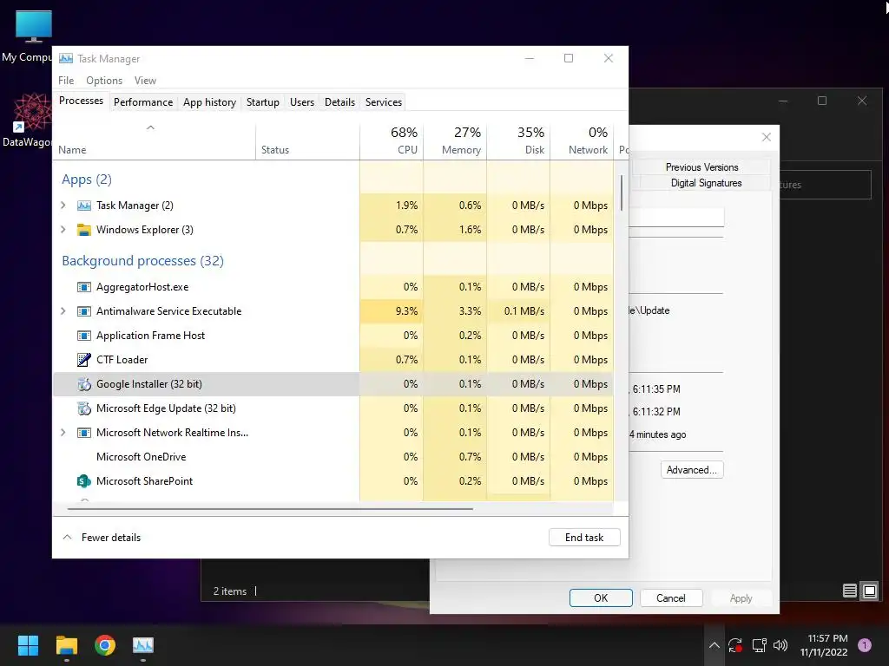This screenshot has height=666, width=889.
Task: Click the disabled Apply button in Properties dialog
Action: [741, 598]
